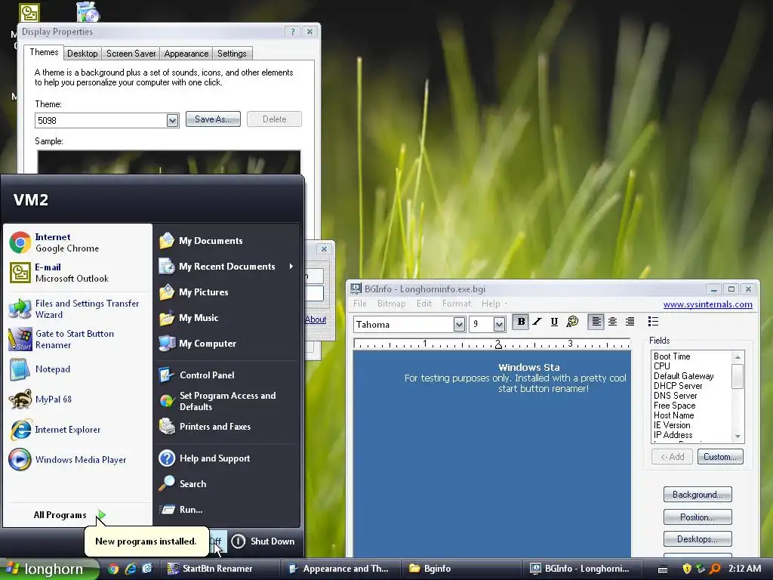Switch to Desktop tab

point(82,54)
